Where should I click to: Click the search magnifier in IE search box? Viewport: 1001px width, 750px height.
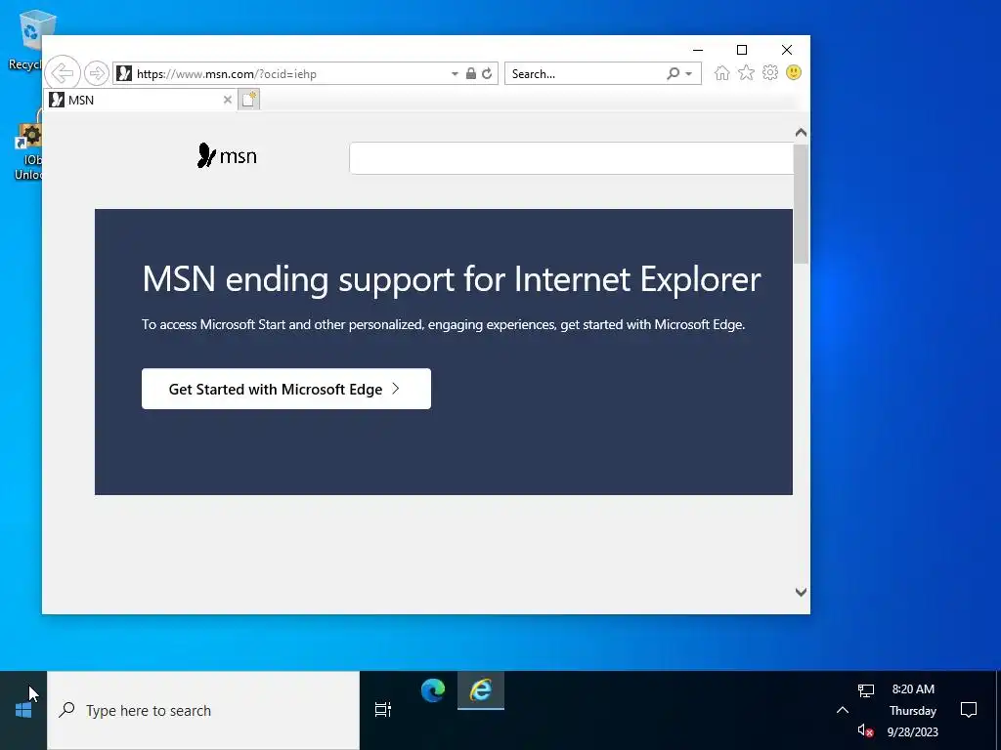click(673, 73)
